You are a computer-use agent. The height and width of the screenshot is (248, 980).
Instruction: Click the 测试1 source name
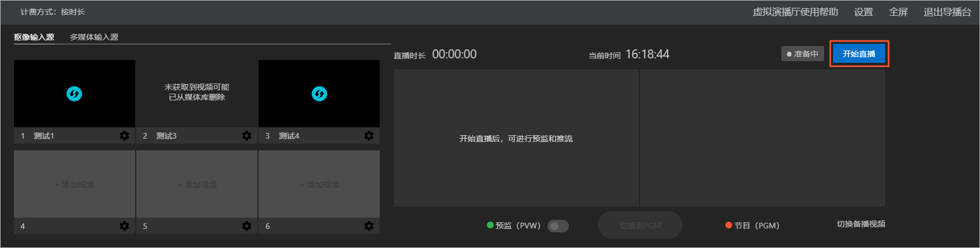(44, 136)
